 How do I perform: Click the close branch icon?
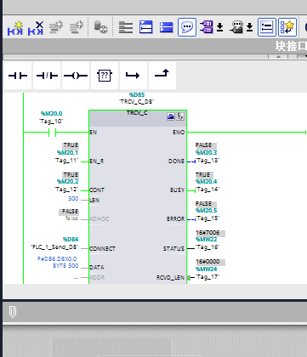pos(162,76)
